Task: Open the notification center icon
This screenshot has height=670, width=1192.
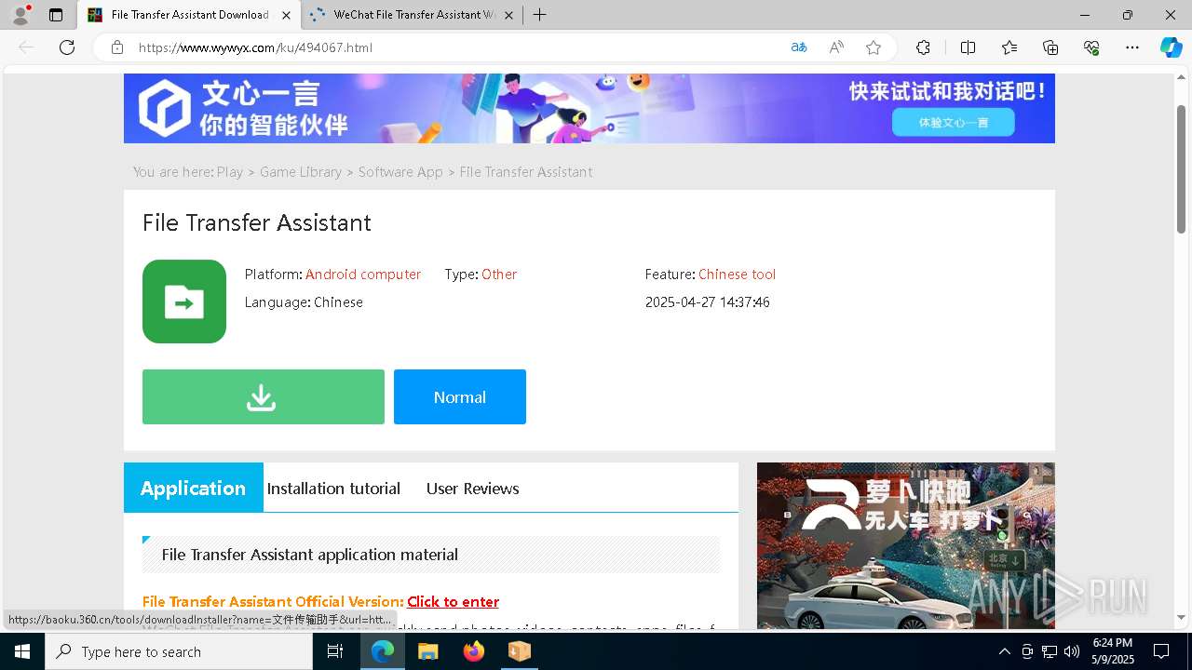Action: pyautogui.click(x=1161, y=651)
